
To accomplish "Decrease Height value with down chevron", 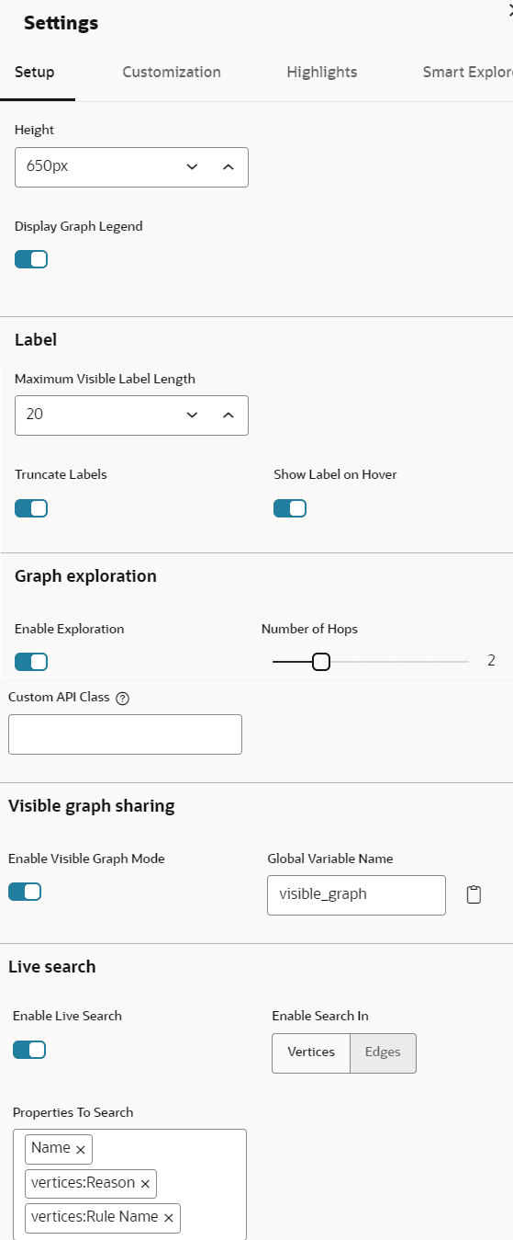I will [192, 167].
